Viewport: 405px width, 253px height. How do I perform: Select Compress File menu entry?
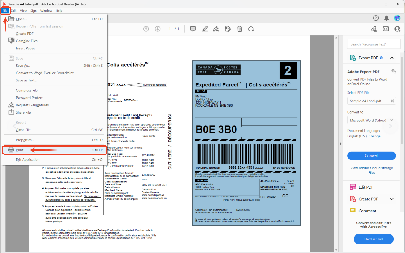pyautogui.click(x=54, y=90)
